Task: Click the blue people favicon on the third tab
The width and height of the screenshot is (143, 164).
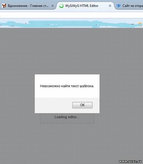Action: tap(119, 6)
